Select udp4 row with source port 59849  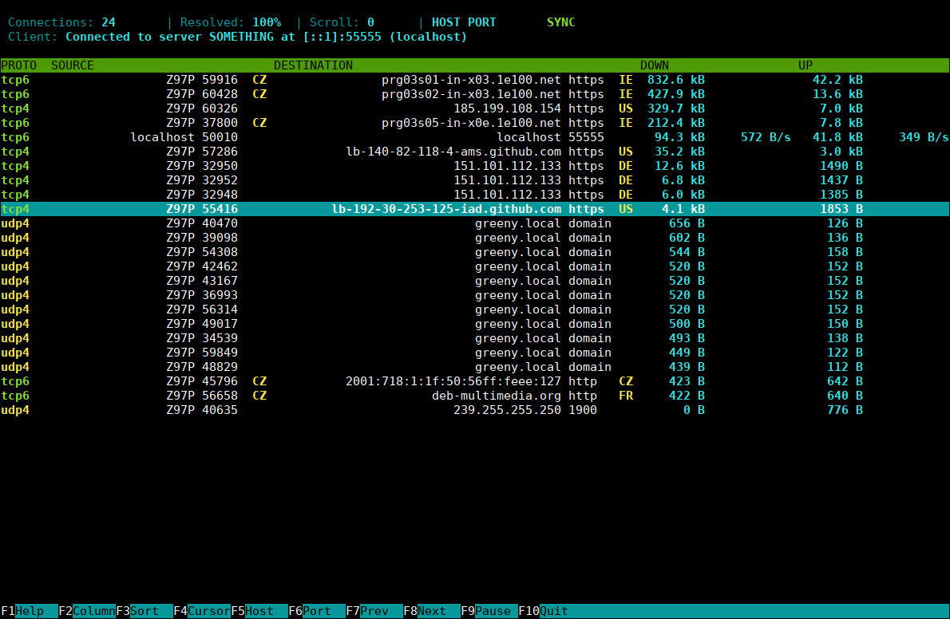475,353
